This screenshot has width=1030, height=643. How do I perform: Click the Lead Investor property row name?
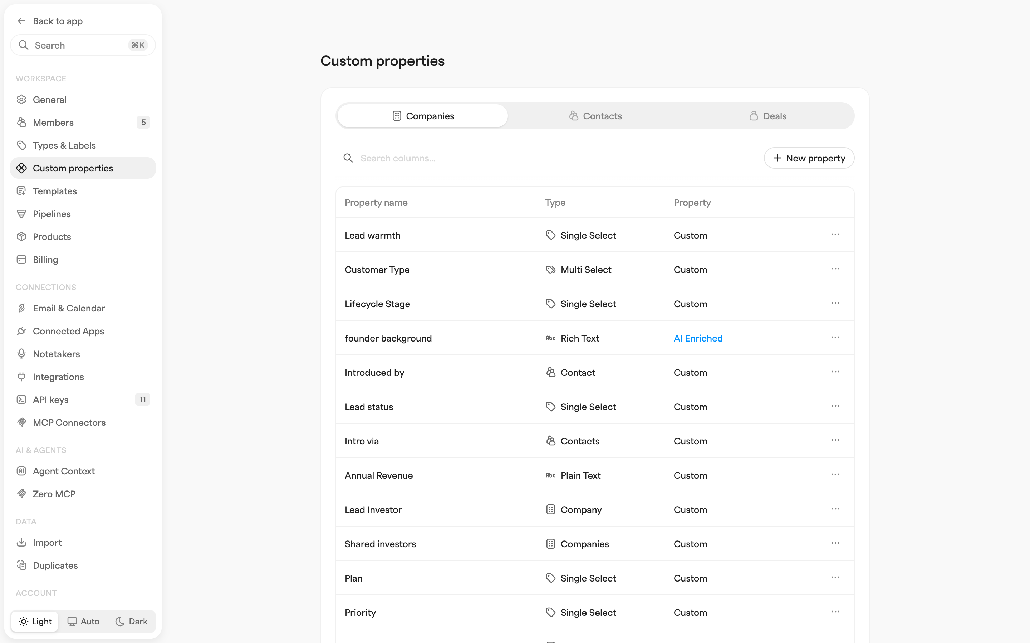[373, 510]
